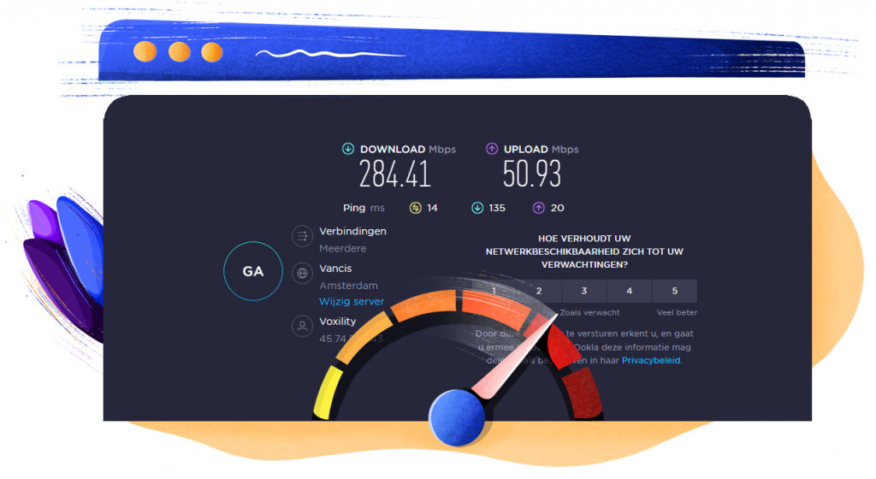This screenshot has height=479, width=876.
Task: Click the third orange dot in the browser bar
Action: click(x=212, y=52)
